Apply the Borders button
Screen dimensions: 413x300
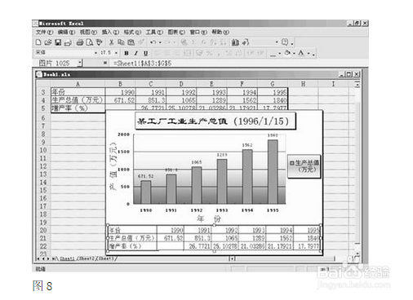273,54
